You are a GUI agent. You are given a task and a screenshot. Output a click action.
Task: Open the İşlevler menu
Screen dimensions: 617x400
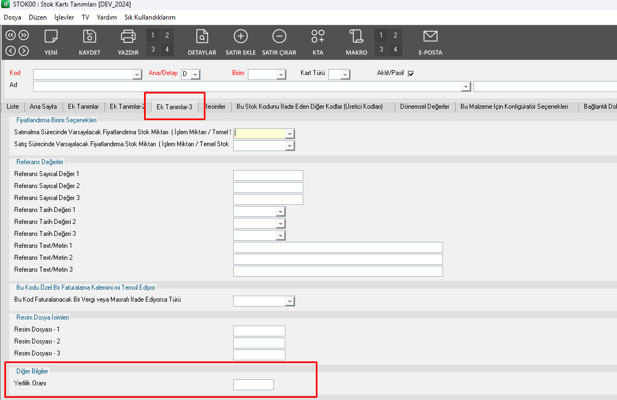pyautogui.click(x=64, y=17)
